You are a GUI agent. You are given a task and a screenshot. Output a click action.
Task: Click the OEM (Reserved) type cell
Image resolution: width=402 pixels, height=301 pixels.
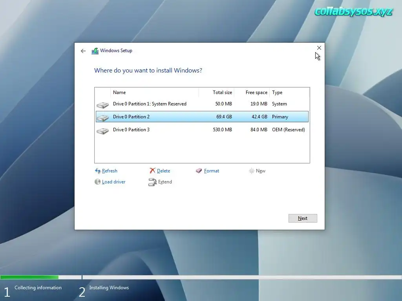click(289, 129)
